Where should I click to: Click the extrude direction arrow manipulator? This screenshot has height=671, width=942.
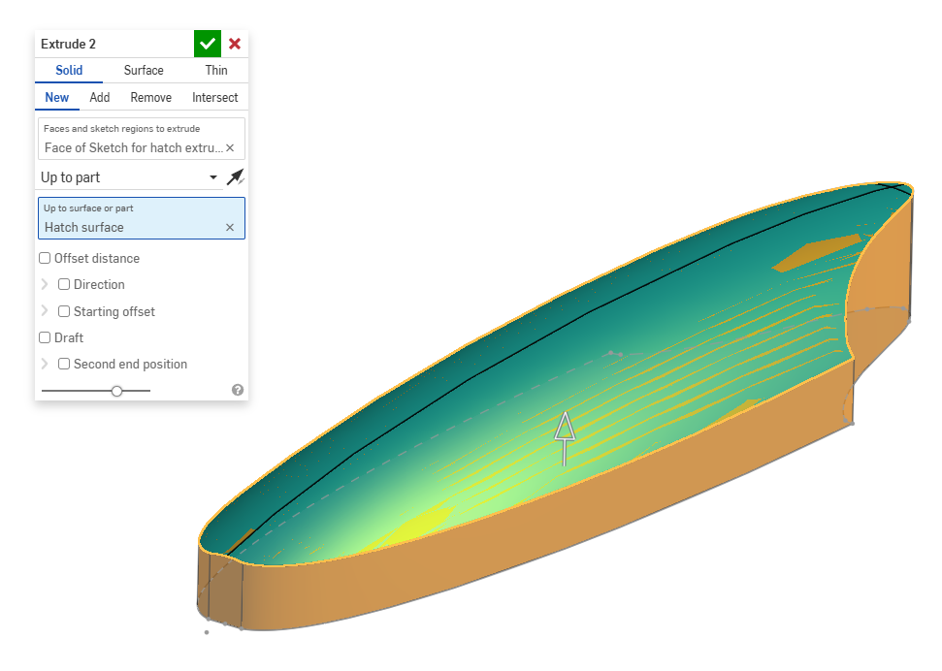pos(565,437)
